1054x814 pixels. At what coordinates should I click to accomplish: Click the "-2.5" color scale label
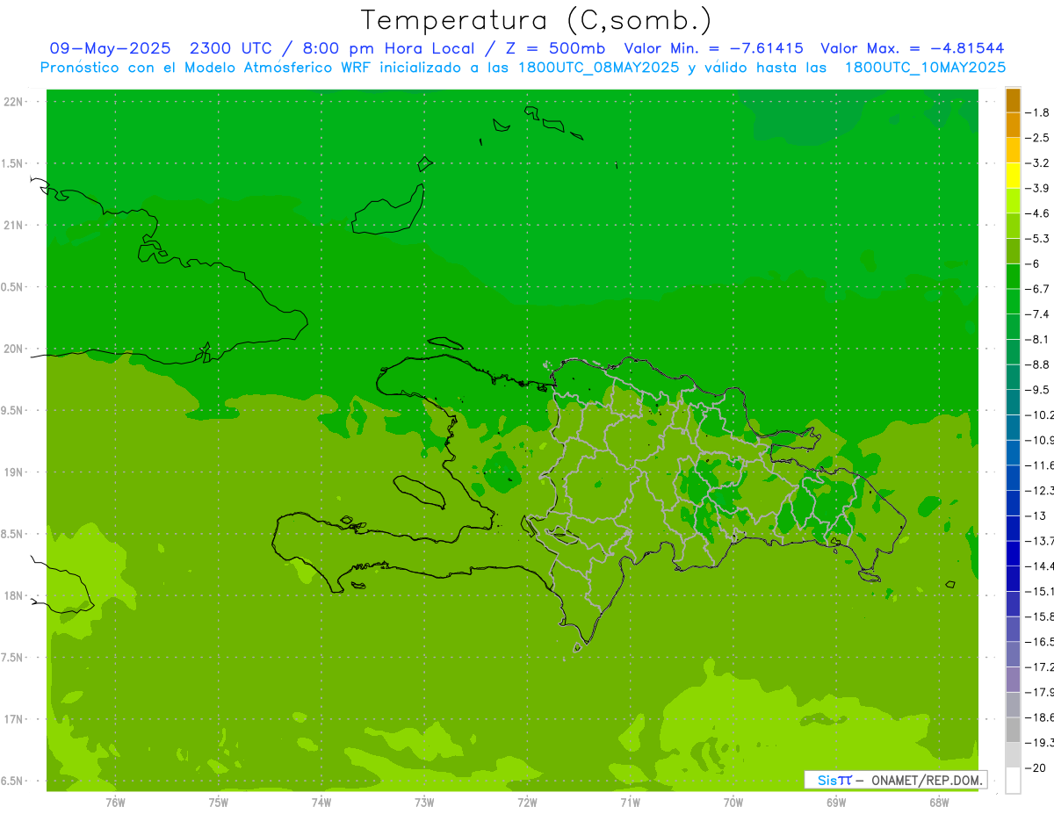[x=1038, y=138]
